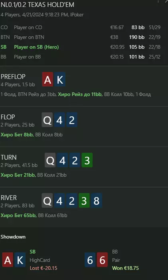Click the blue 6 card in BB's showdown hand

tap(90, 260)
